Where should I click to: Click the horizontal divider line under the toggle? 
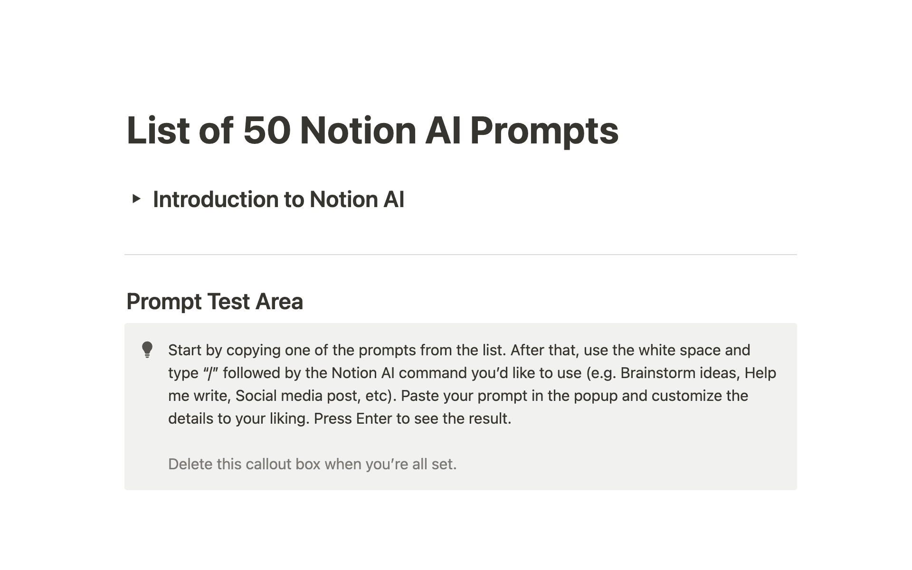click(460, 255)
